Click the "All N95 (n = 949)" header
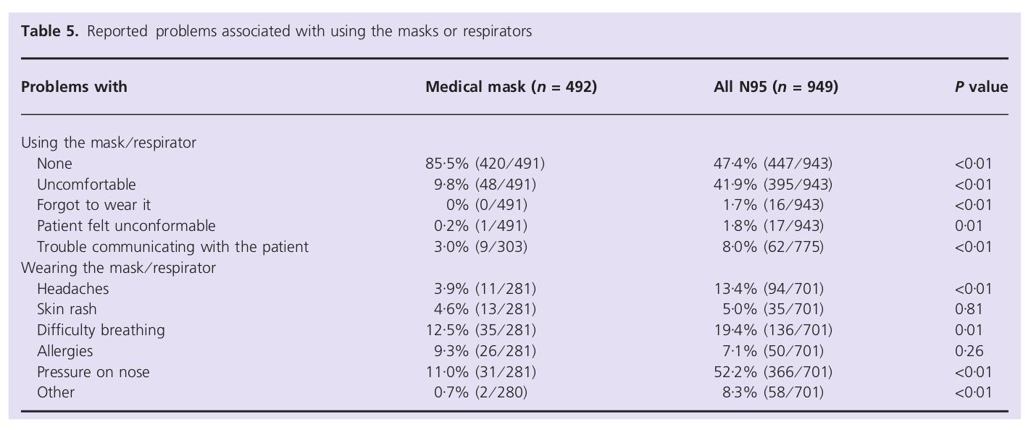The height and width of the screenshot is (430, 1031). pyautogui.click(x=775, y=87)
